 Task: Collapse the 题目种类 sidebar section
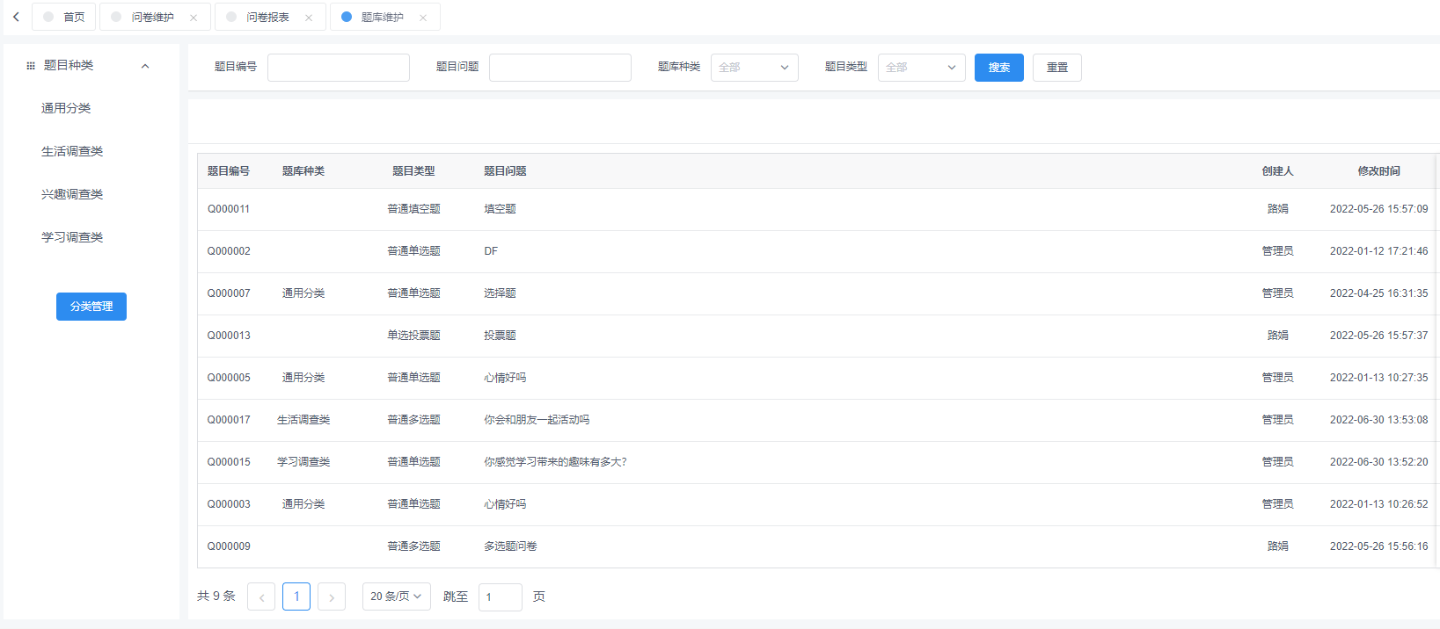[145, 66]
